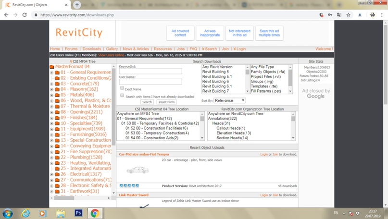Click inside the Keyword(s) field

point(150,71)
